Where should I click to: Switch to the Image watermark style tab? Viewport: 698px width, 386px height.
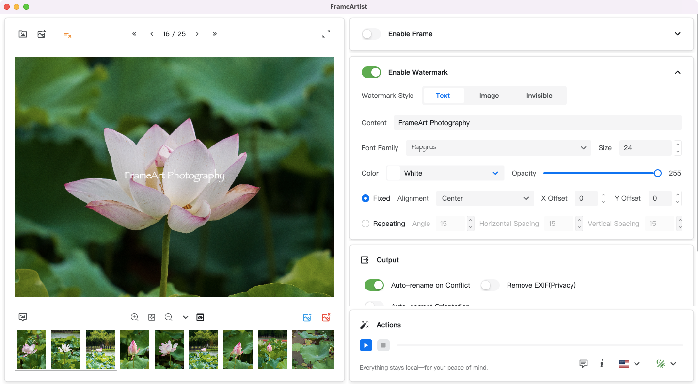(x=489, y=96)
